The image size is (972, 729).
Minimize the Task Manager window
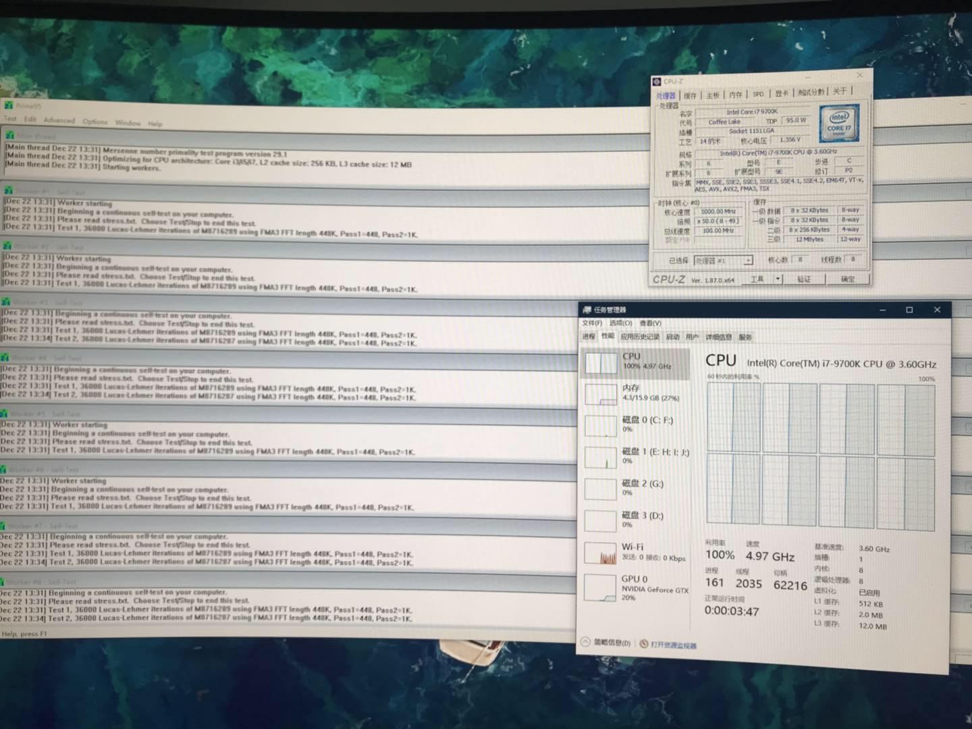tap(882, 310)
